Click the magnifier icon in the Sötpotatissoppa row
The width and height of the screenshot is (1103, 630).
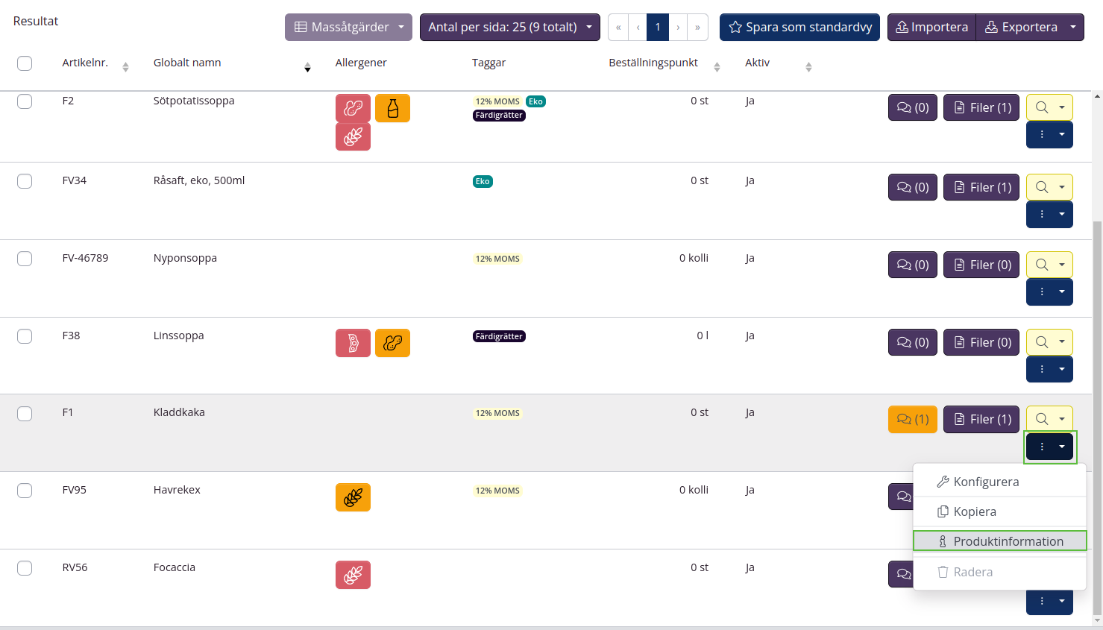coord(1042,107)
